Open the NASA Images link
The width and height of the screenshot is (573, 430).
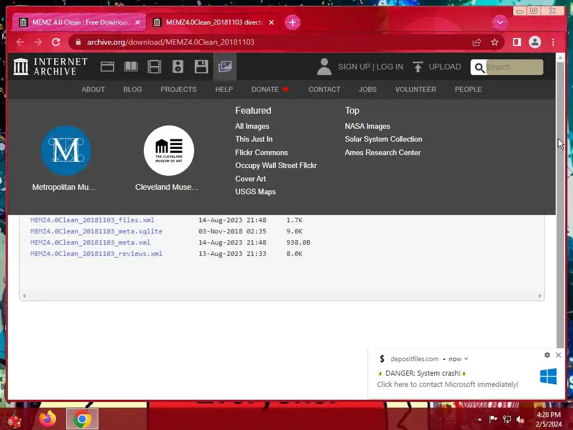point(367,126)
